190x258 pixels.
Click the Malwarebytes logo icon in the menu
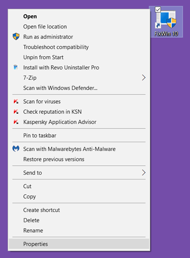tap(16, 149)
